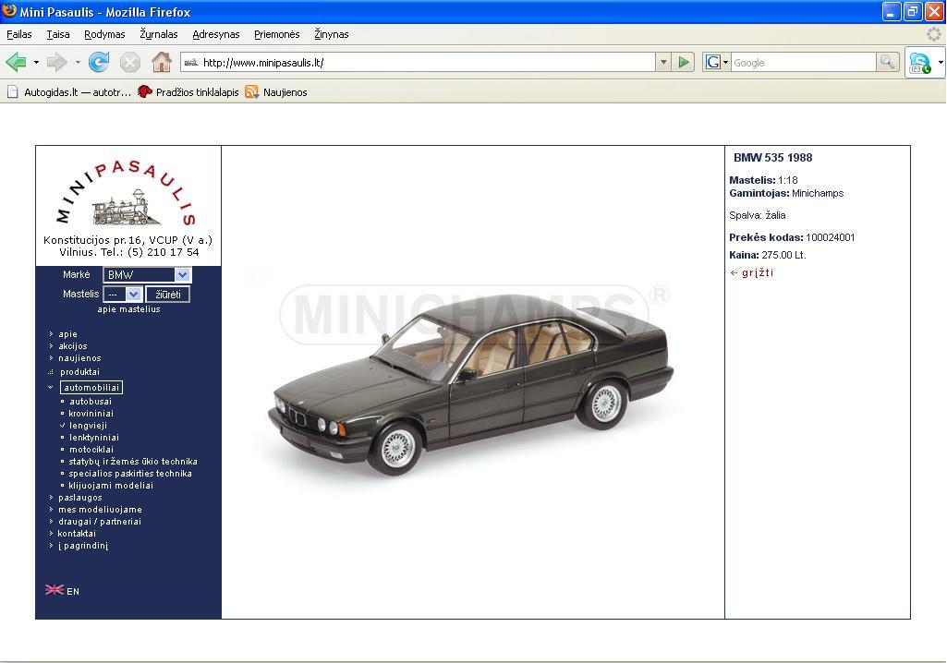The image size is (947, 663).
Task: Open the Pradžios tinklalapis bookmark
Action: pos(197,92)
